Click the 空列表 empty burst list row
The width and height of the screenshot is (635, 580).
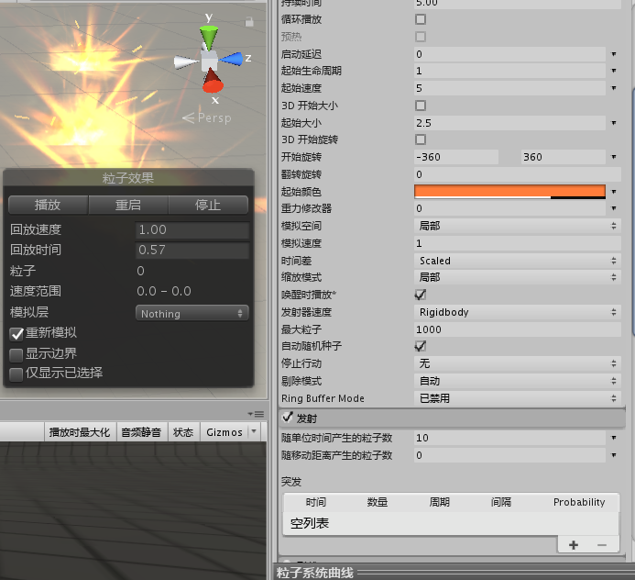pyautogui.click(x=451, y=523)
